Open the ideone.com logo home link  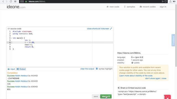16,7
